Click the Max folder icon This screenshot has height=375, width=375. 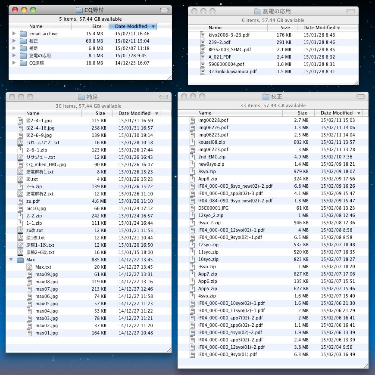(x=20, y=260)
